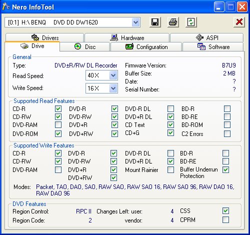Toggle CD-RW write feature checkbox
Screen dimensions: 250x235
tap(58, 161)
